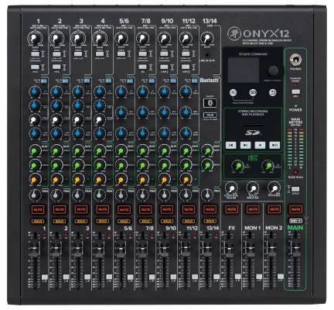This screenshot has height=310, width=334.
Task: Toggle the blue EQ button on channel 4
Action: point(108,81)
